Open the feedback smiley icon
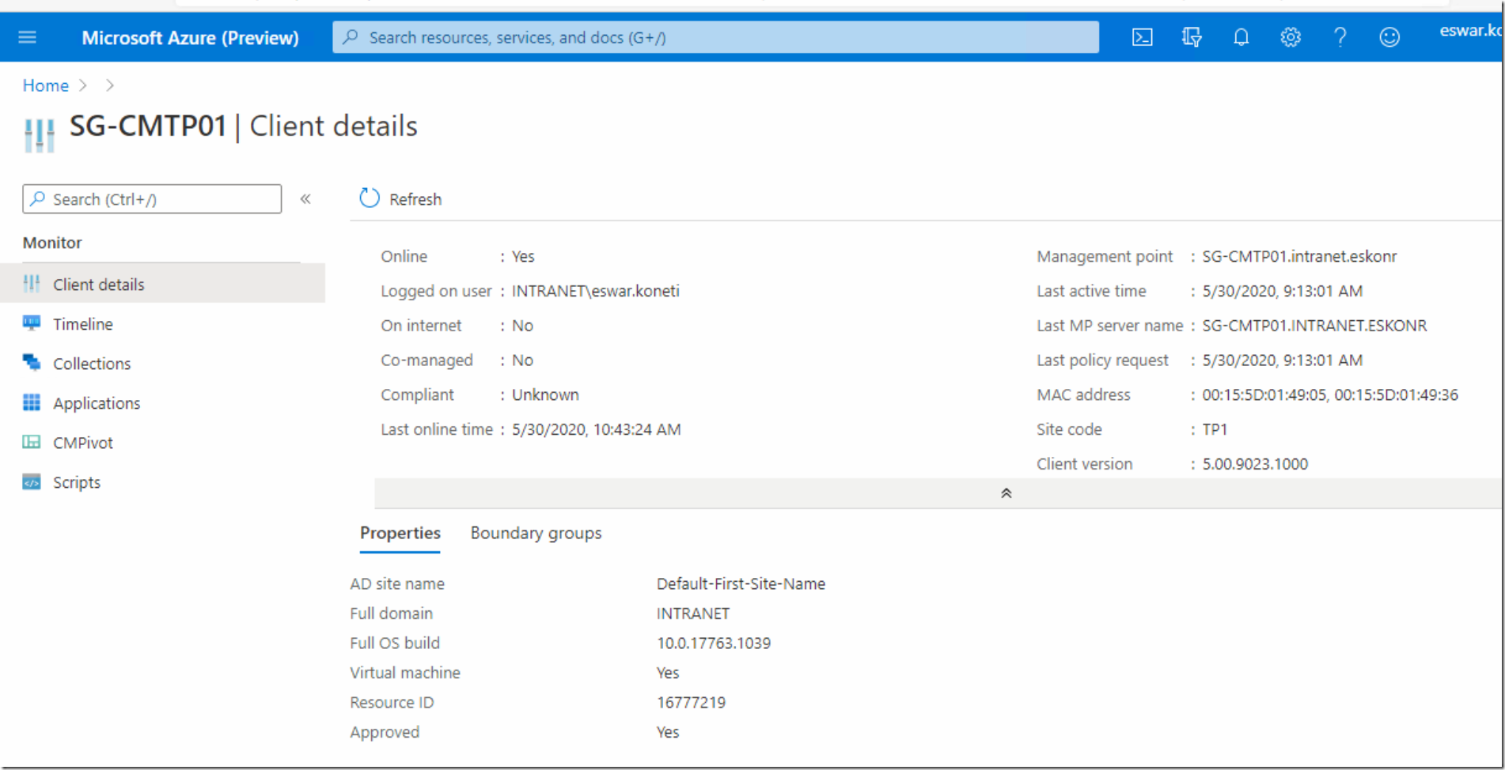This screenshot has width=1505, height=770. click(1389, 37)
